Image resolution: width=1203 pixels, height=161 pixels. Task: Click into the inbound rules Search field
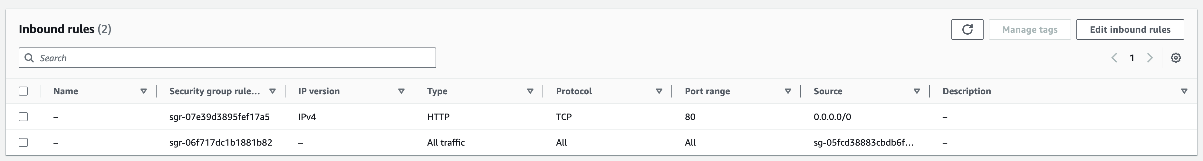pyautogui.click(x=234, y=58)
